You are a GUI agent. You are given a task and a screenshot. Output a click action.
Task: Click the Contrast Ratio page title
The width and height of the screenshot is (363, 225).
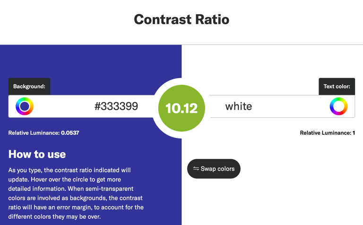coord(181,19)
